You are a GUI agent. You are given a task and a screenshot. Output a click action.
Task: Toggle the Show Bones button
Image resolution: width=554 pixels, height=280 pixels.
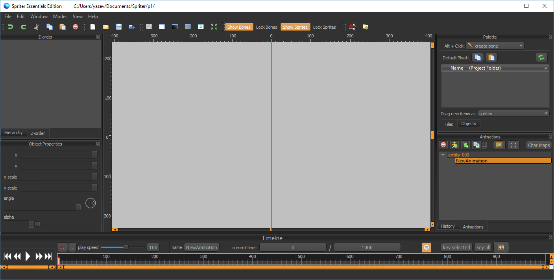[x=239, y=27]
